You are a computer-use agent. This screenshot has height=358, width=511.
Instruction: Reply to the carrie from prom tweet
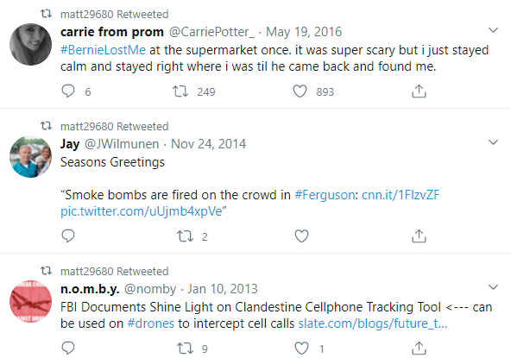68,91
